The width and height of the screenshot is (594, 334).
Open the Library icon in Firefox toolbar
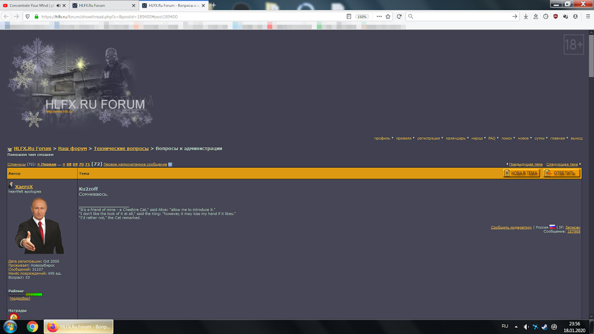click(x=535, y=16)
